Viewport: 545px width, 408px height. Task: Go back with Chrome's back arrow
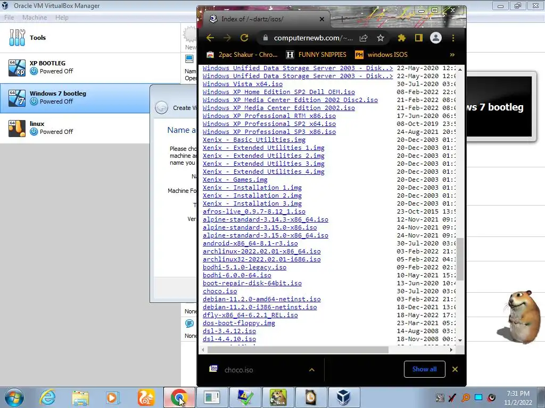pos(210,38)
